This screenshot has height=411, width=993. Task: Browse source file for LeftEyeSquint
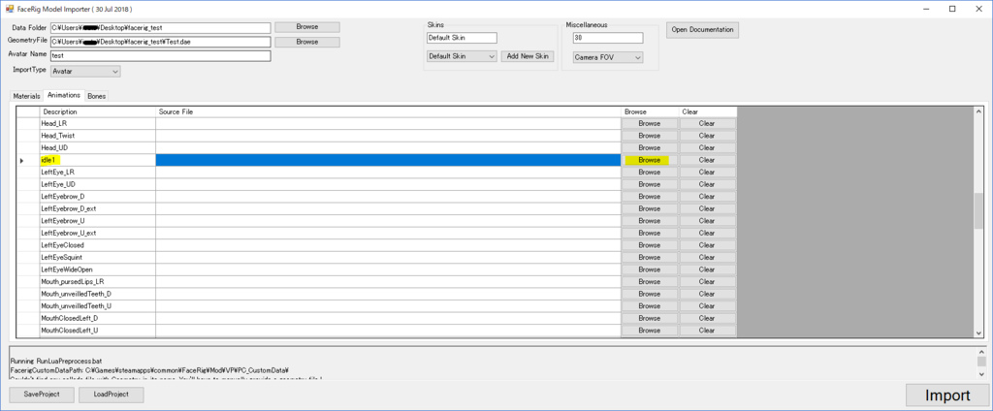pos(649,257)
